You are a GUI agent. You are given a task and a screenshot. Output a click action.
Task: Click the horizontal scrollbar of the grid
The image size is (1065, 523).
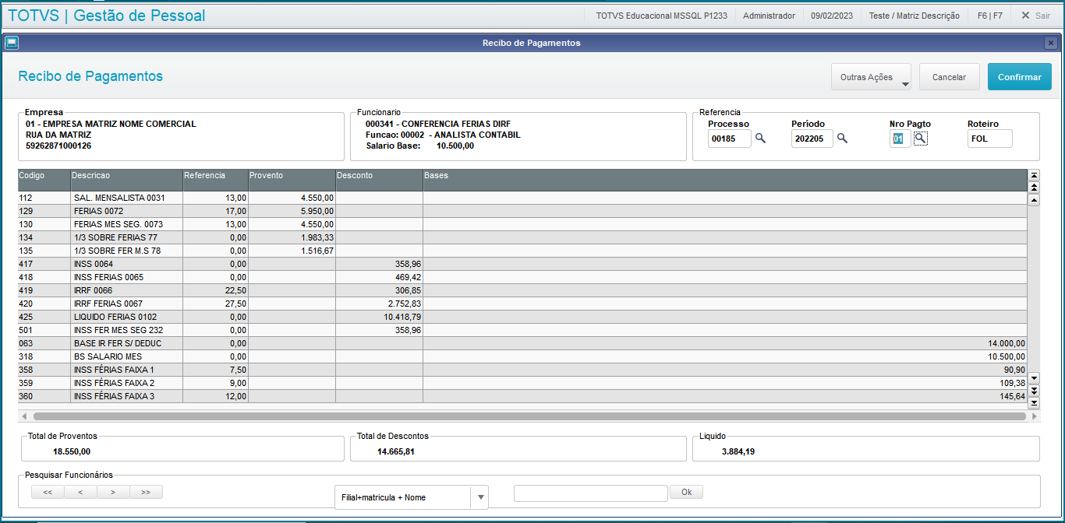click(529, 416)
